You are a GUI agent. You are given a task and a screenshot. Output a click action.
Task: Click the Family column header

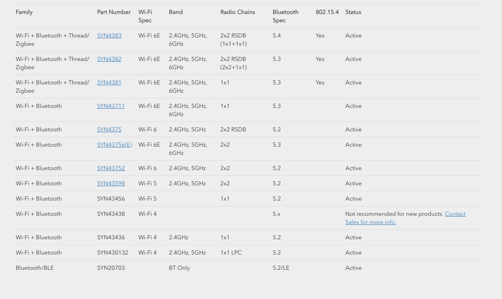24,12
